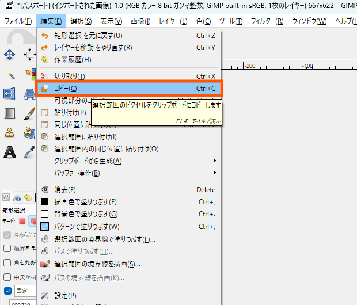Enable the Expand from center checkbox

pos(7,277)
